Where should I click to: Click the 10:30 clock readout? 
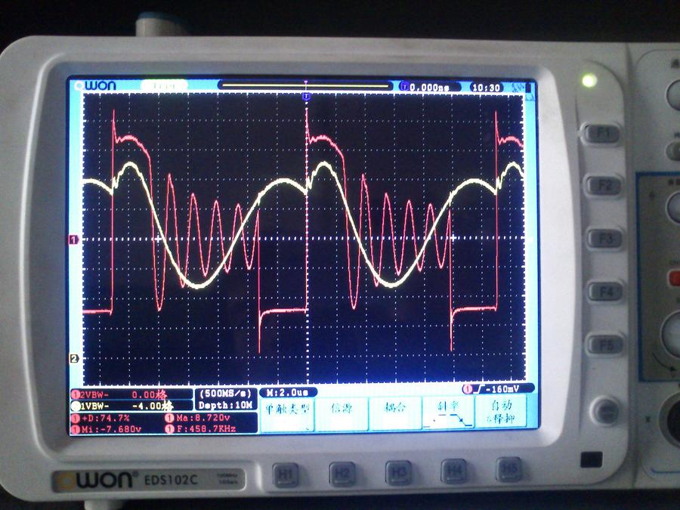point(487,88)
